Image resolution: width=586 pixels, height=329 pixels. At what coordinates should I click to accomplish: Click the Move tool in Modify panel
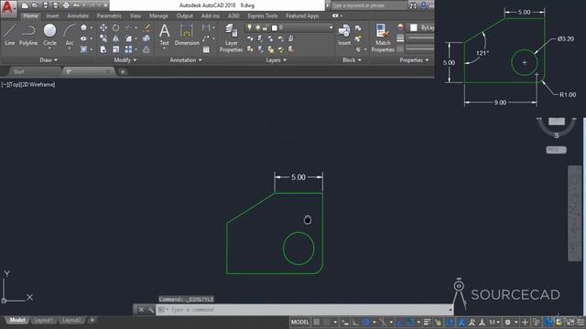[x=103, y=27]
